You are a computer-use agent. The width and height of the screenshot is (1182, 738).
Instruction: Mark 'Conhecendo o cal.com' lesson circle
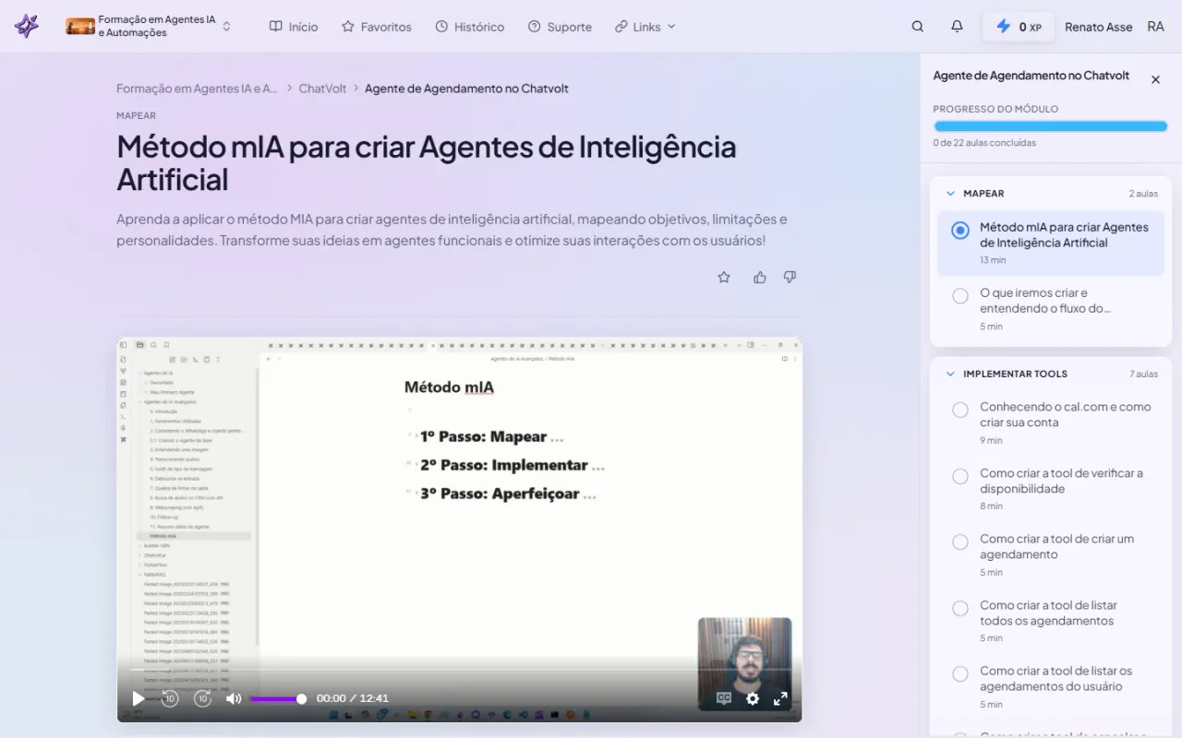pos(960,410)
